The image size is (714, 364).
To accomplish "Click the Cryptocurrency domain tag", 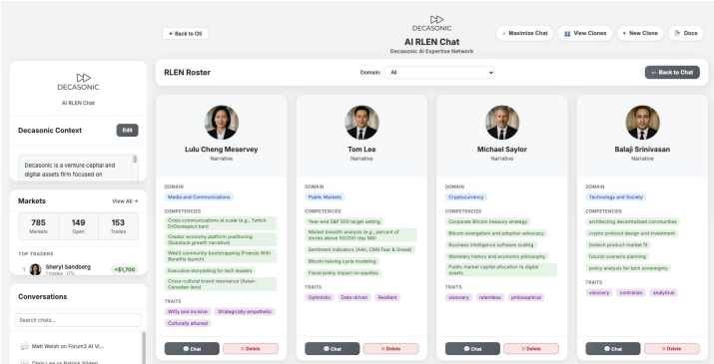I will tap(465, 197).
